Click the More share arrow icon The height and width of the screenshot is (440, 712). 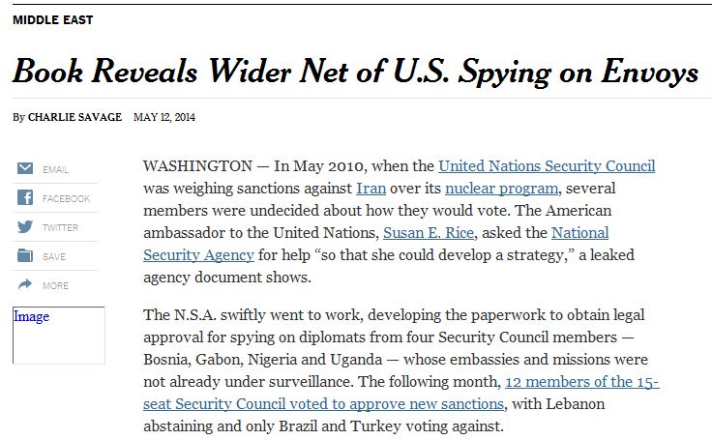[x=25, y=284]
